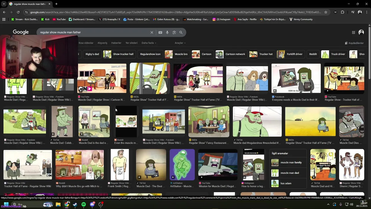Open the Chrome media control icon
Image resolution: width=371 pixels, height=209 pixels.
[353, 12]
